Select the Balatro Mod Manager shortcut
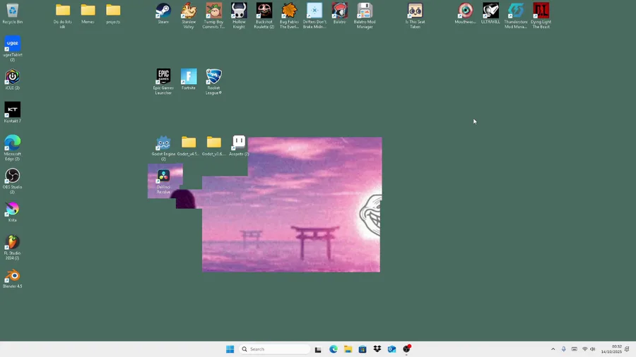The width and height of the screenshot is (636, 357). 365,16
